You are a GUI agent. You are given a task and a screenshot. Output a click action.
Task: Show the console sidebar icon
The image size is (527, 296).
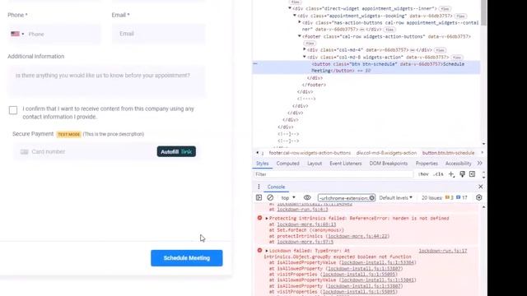click(259, 197)
